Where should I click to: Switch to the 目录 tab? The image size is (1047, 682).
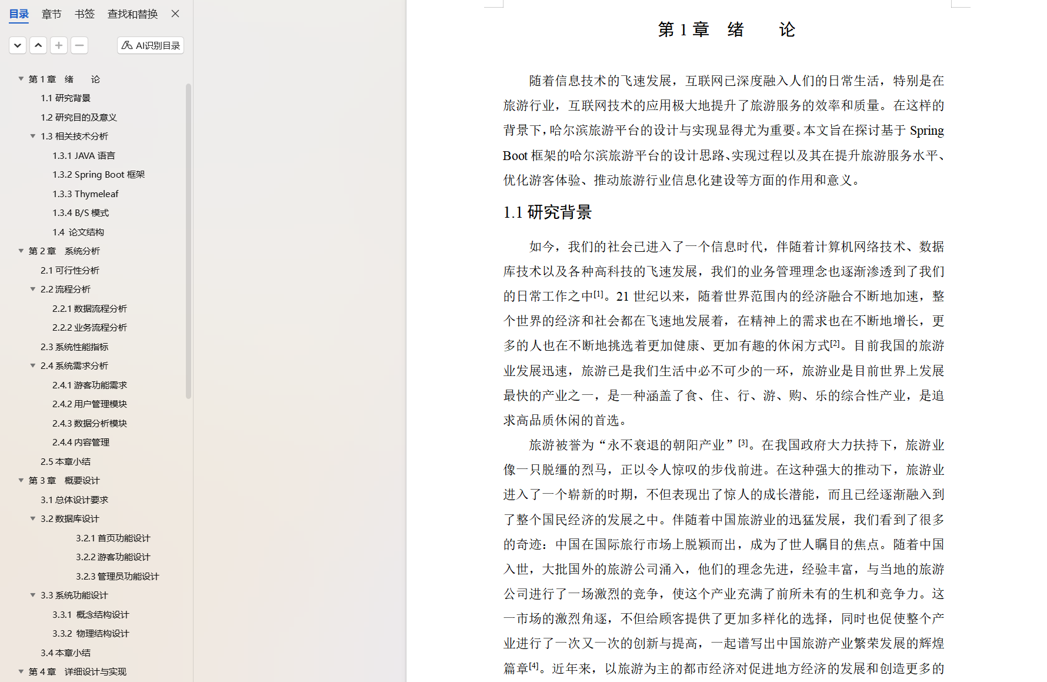tap(19, 14)
